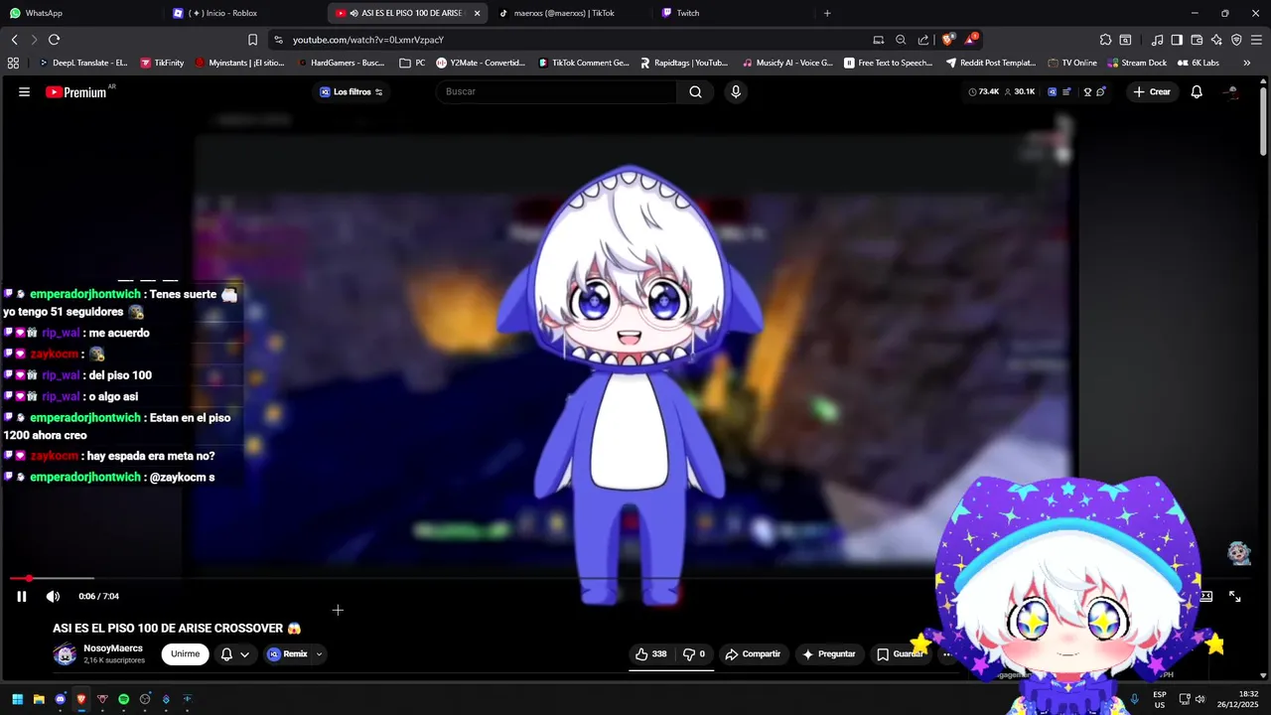Reload the current page
Image resolution: width=1271 pixels, height=715 pixels.
[x=54, y=40]
